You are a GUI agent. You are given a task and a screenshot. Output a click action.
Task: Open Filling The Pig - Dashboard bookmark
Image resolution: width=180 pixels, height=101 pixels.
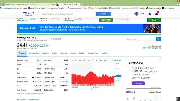(119, 8)
